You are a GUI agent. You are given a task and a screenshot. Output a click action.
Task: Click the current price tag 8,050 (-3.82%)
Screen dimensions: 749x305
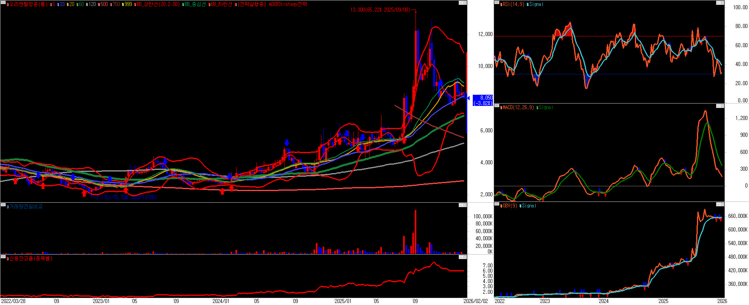(483, 100)
